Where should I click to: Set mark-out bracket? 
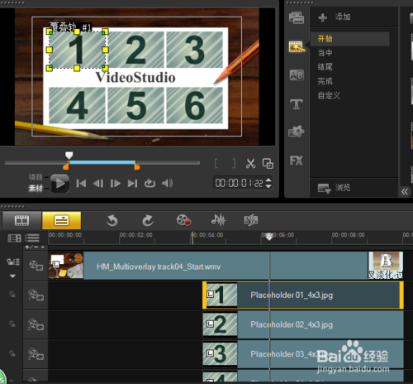click(x=234, y=163)
